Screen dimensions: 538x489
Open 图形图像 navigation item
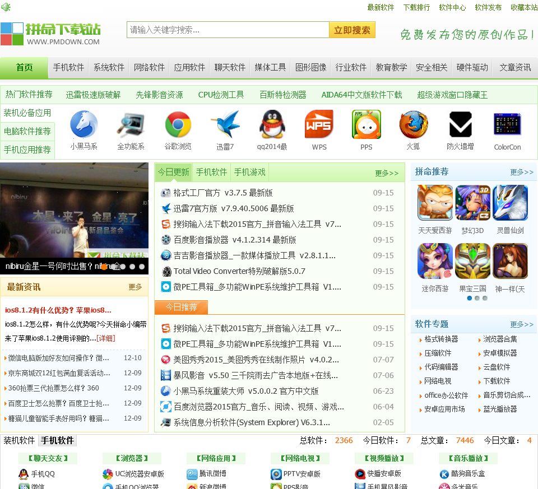click(310, 67)
